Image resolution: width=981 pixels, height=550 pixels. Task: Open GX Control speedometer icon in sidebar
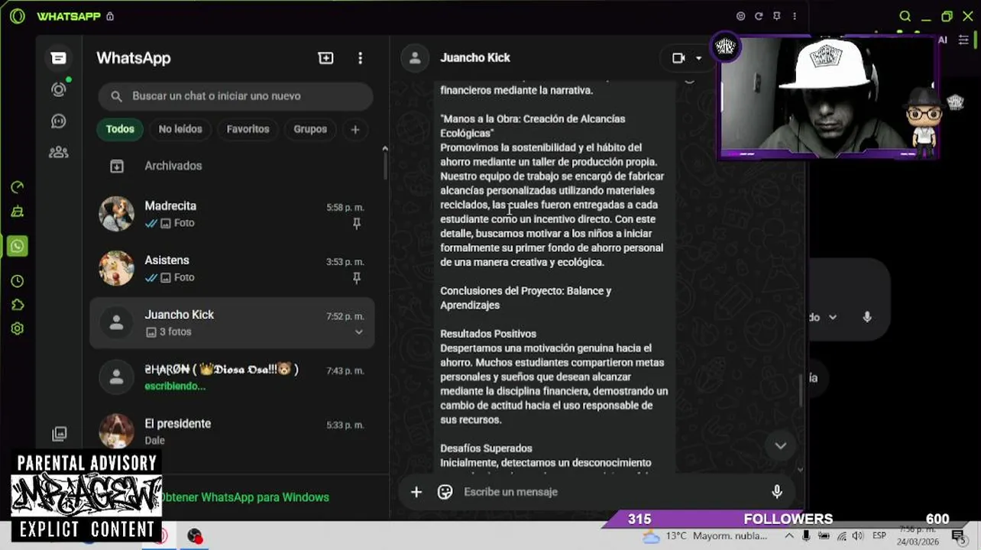(17, 187)
